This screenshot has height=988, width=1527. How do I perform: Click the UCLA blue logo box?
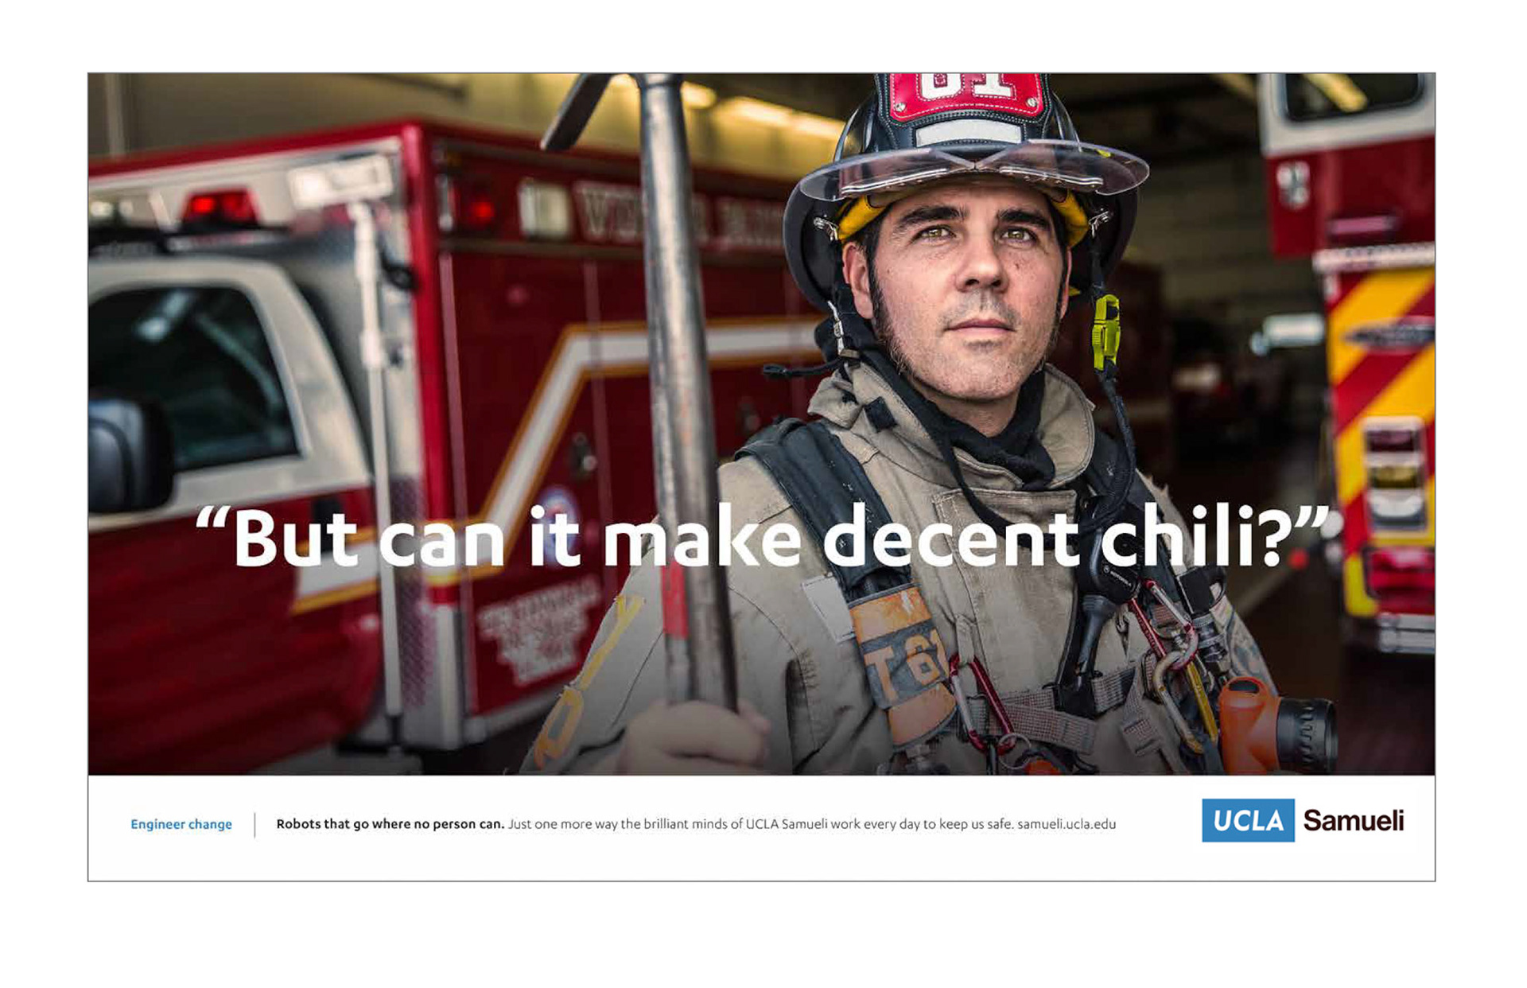[x=1248, y=820]
